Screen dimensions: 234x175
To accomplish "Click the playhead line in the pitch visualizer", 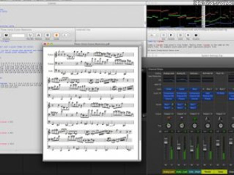I will [204, 16].
